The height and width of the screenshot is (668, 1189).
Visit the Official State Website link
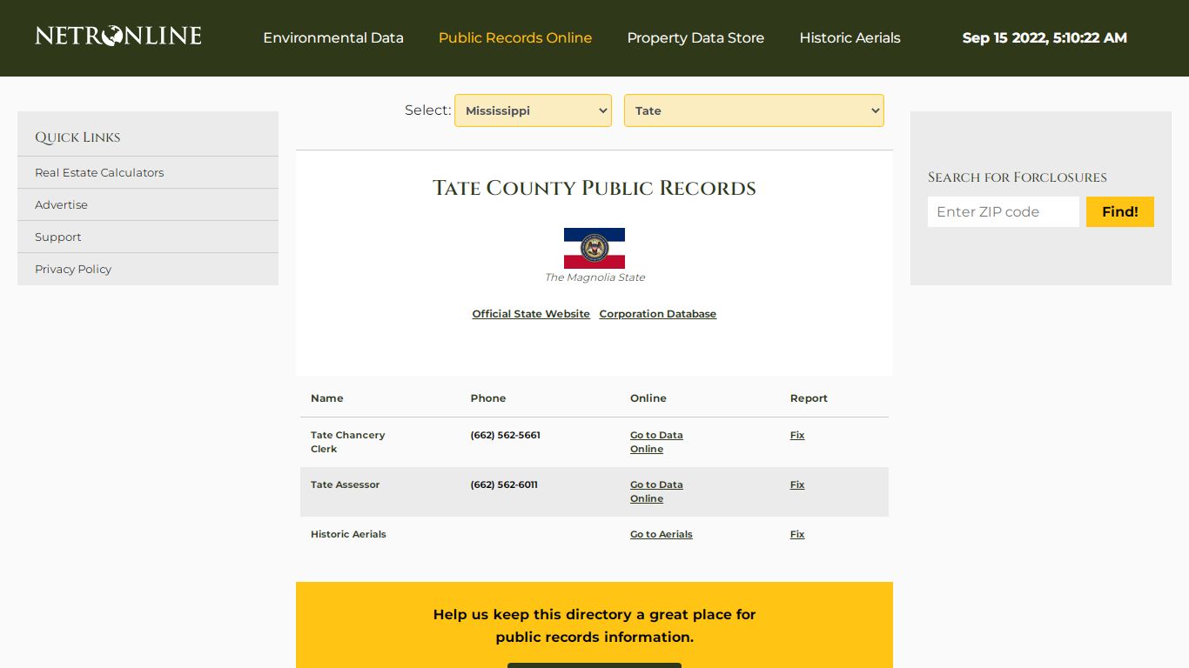click(x=531, y=314)
